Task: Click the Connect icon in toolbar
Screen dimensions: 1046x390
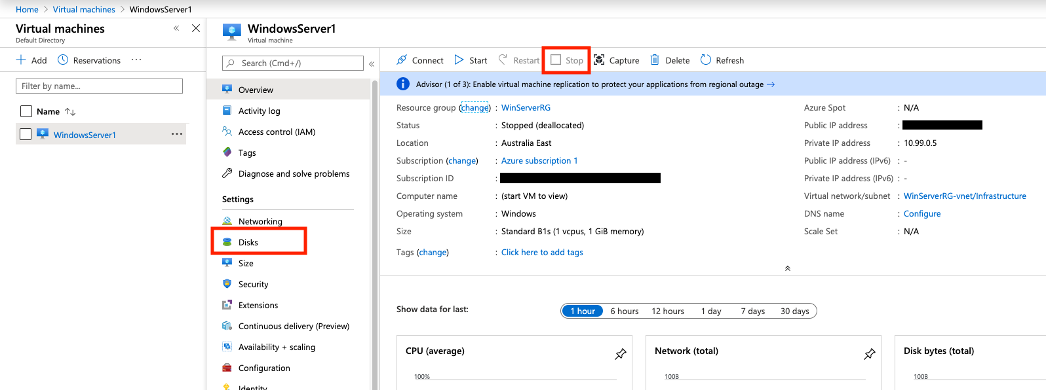Action: [x=402, y=60]
